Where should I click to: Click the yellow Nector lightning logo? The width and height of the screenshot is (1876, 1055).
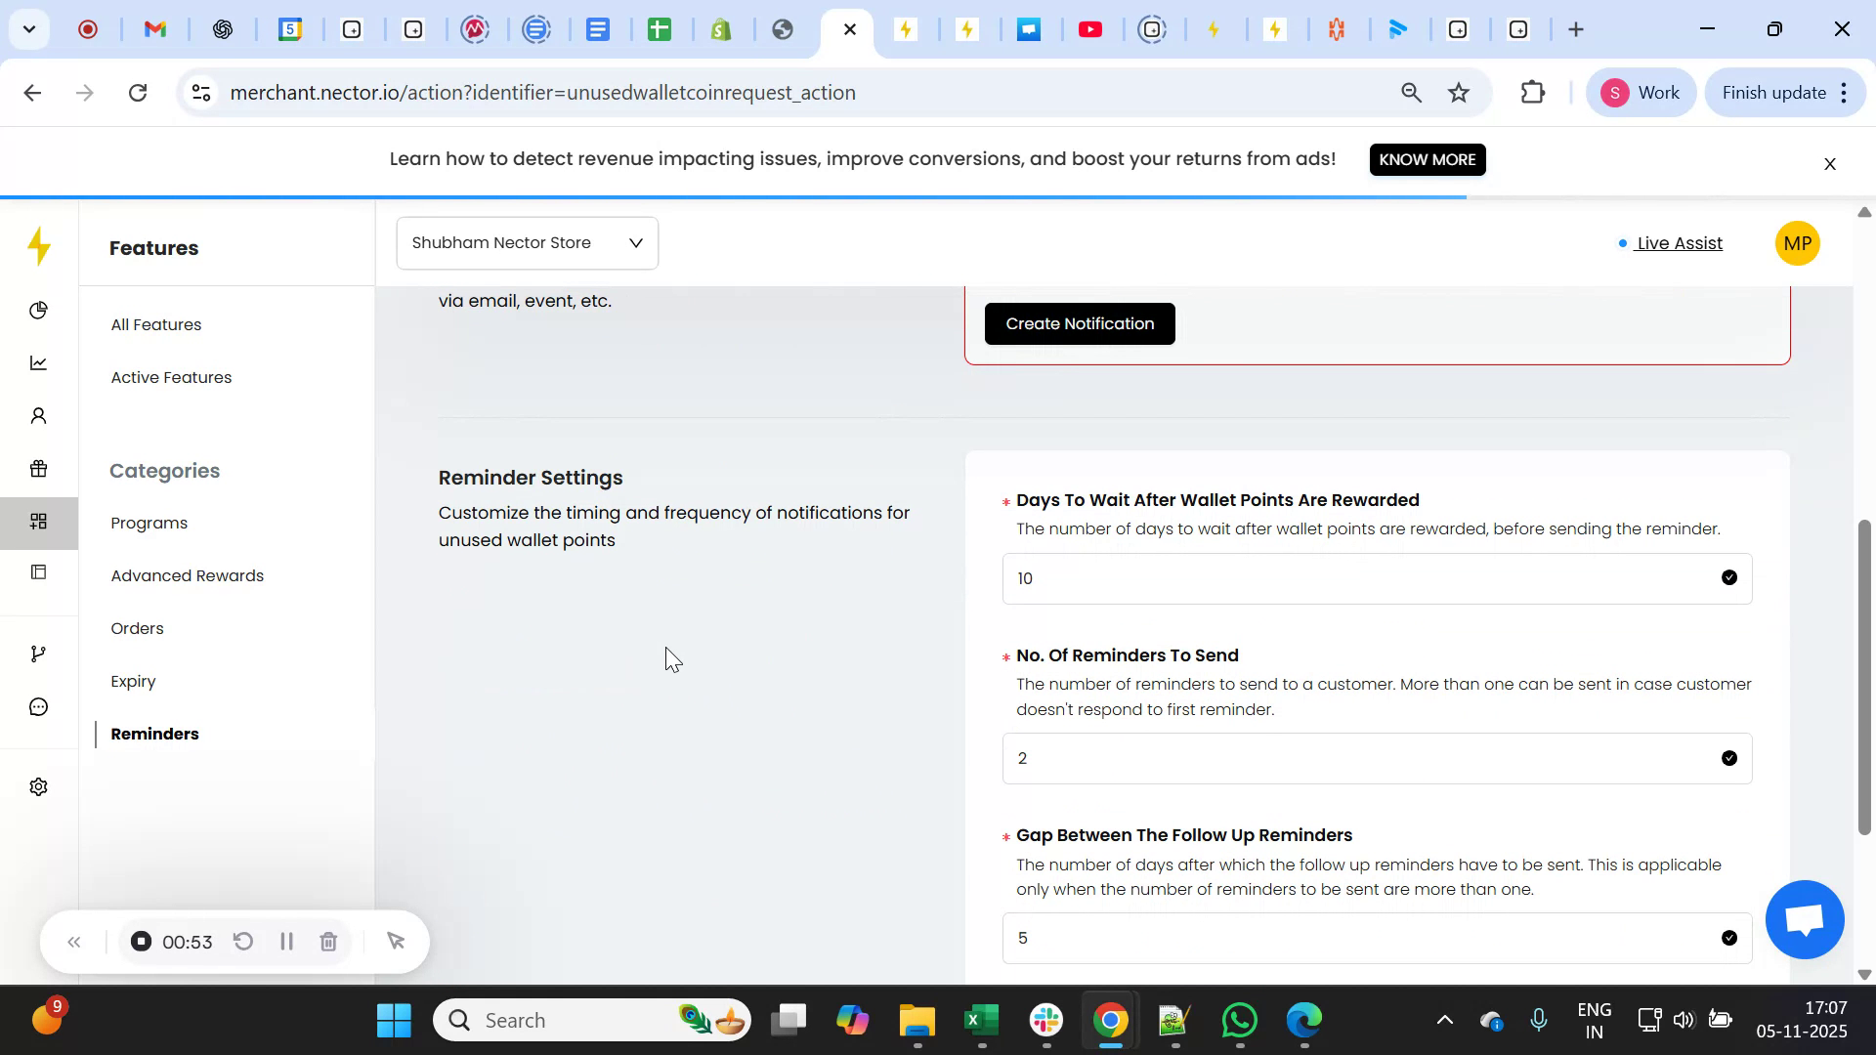[x=39, y=247]
